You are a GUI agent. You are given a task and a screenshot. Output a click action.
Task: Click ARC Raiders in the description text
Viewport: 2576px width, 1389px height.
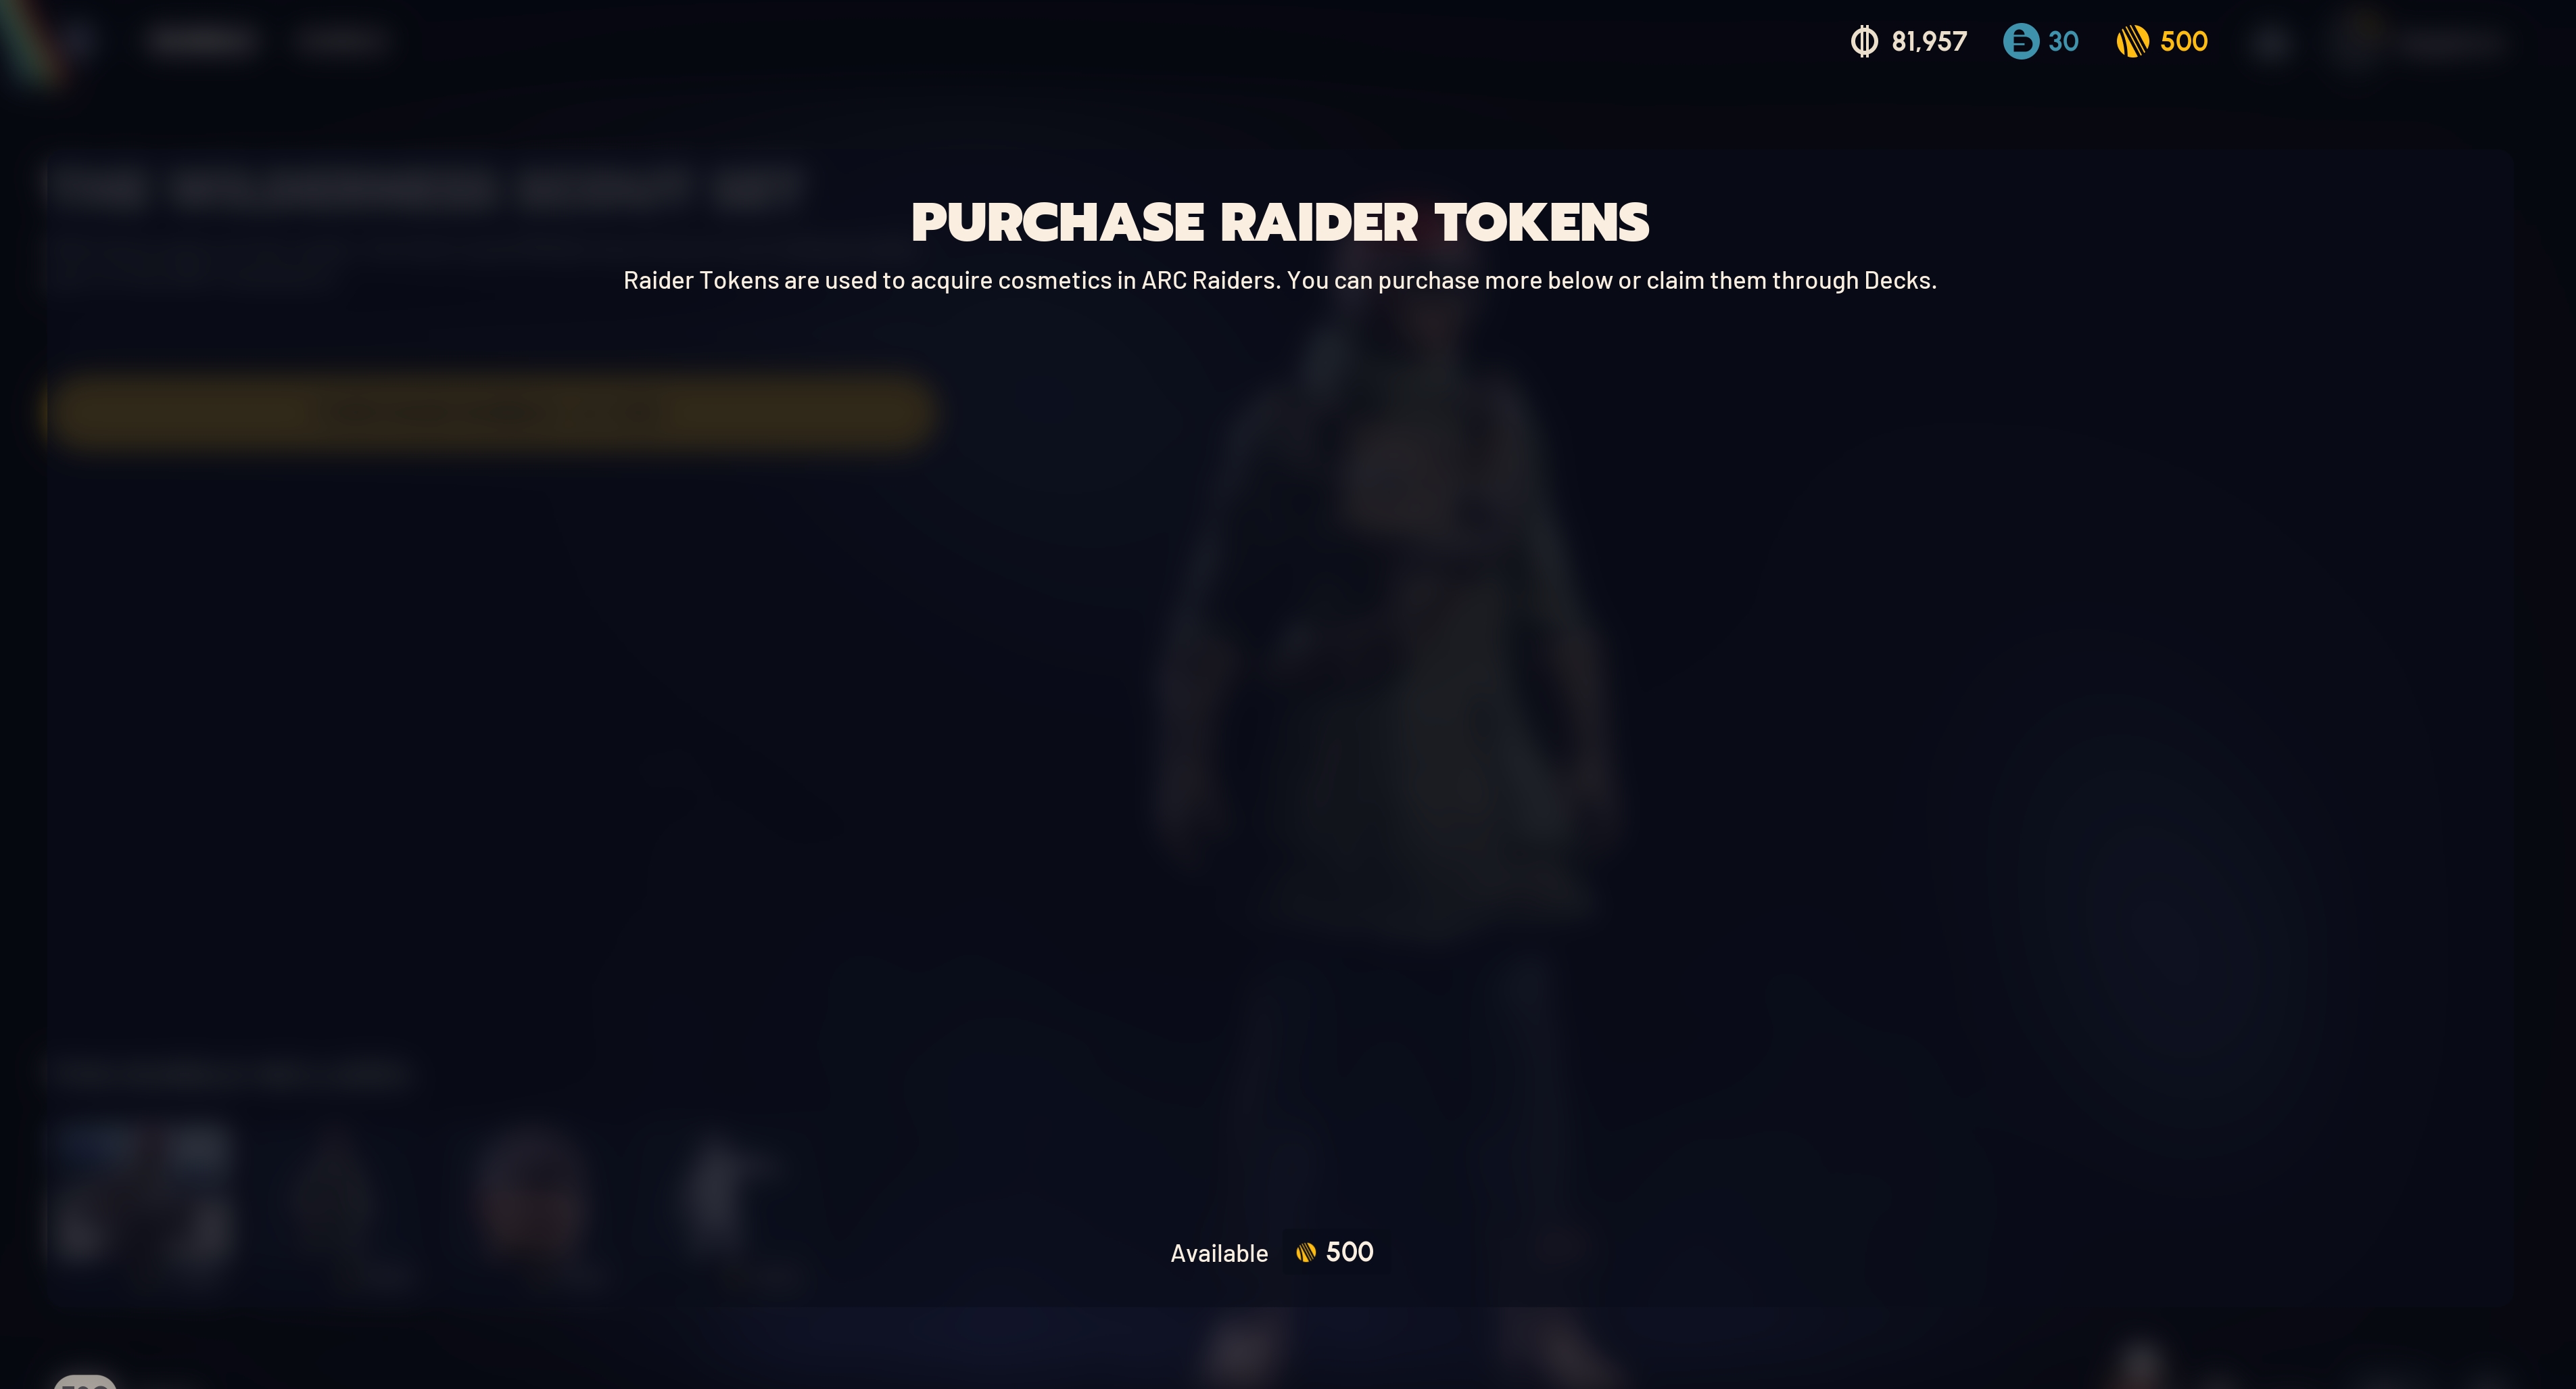[1209, 280]
